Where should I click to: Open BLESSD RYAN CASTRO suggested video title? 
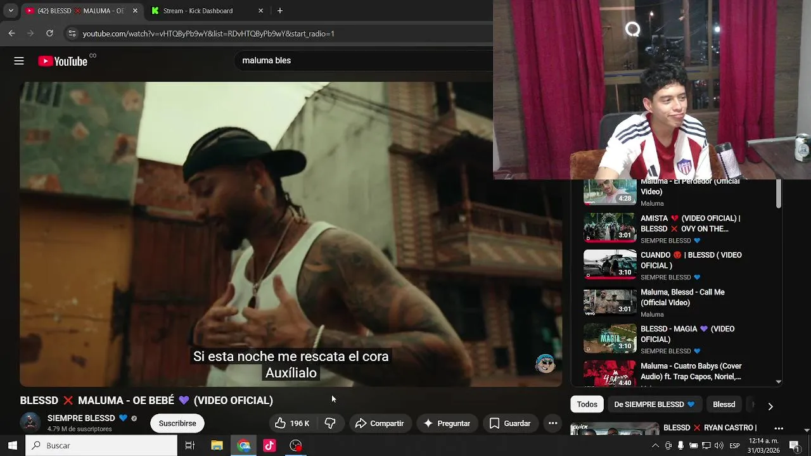click(x=710, y=427)
